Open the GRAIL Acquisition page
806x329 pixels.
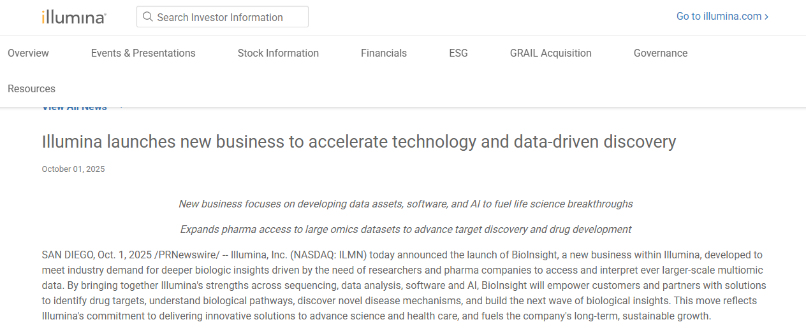550,53
